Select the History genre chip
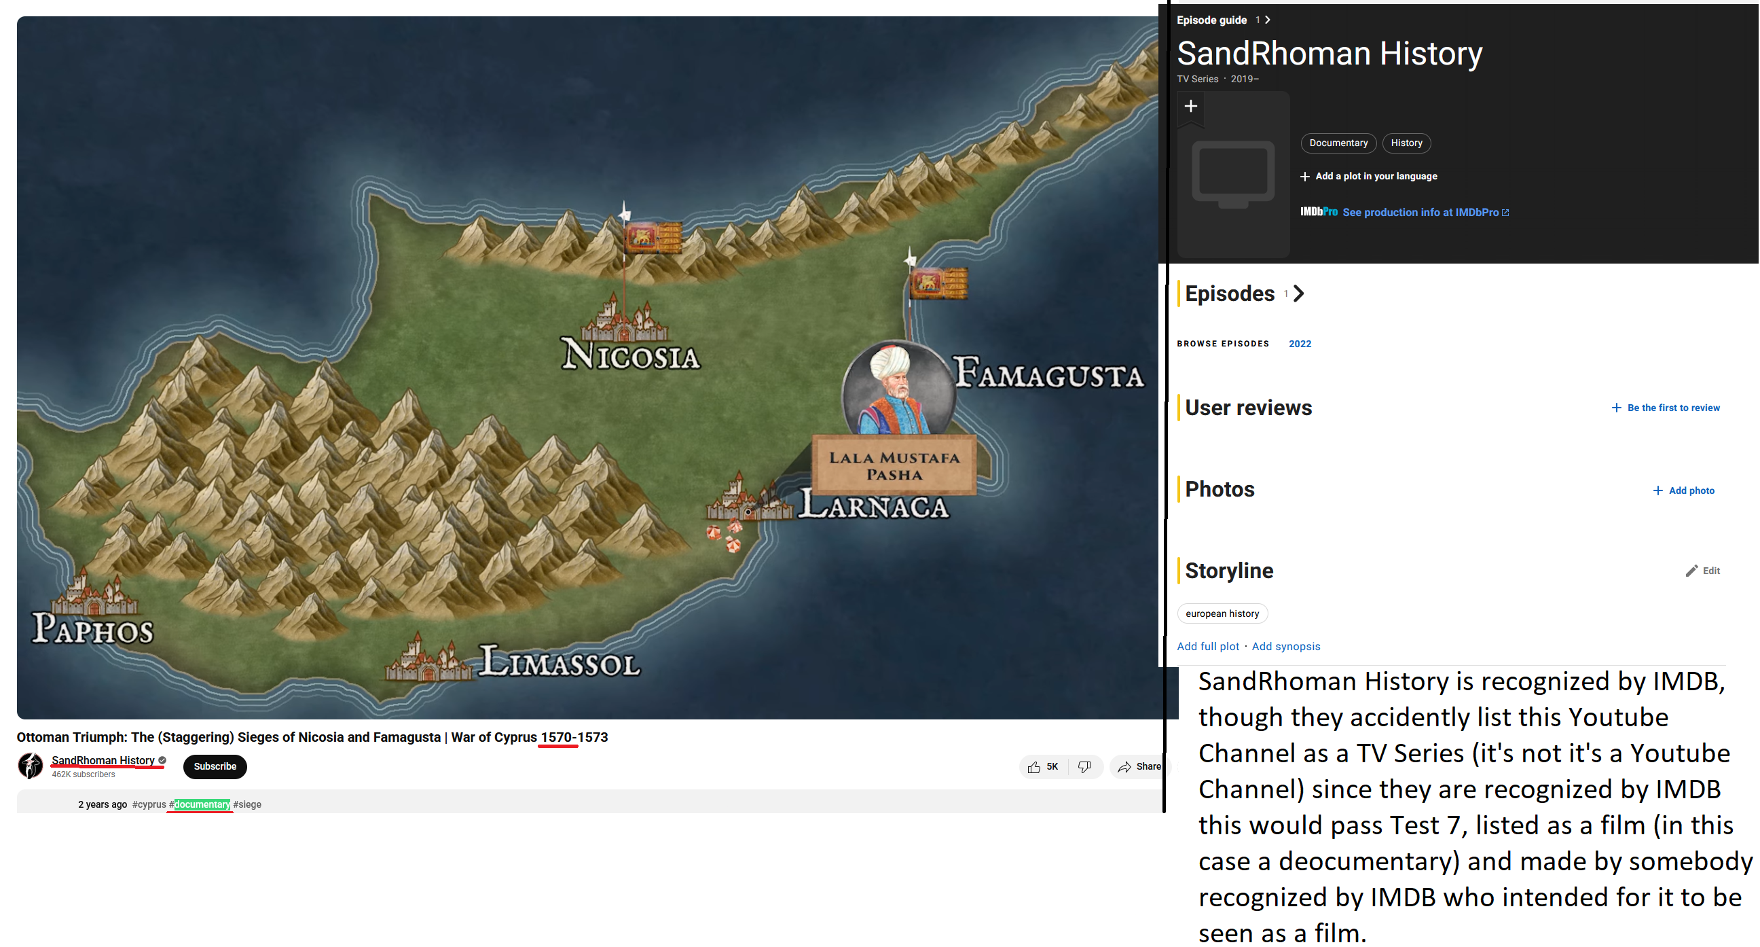The width and height of the screenshot is (1760, 947). (x=1406, y=143)
